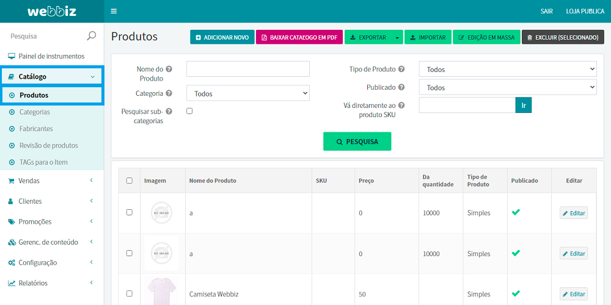This screenshot has width=611, height=305.
Task: Click help icon next to Publicado label
Action: [401, 88]
